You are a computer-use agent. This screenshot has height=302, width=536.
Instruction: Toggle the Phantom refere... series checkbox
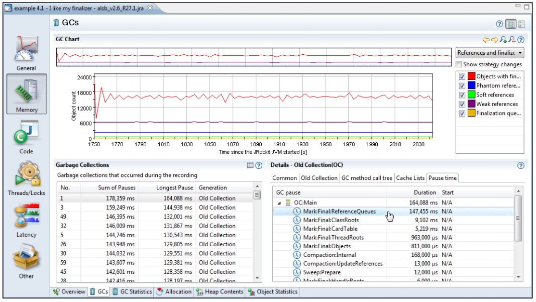pos(462,86)
